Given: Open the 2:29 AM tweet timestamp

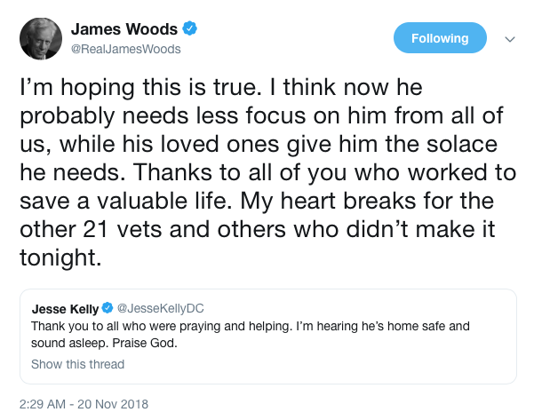Looking at the screenshot, I should (x=43, y=404).
